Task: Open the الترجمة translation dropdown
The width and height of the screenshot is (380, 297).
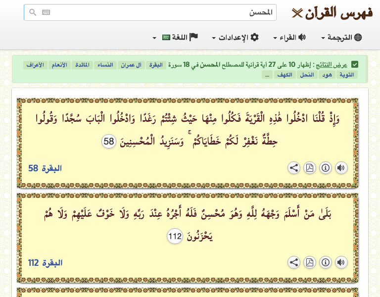Action: 341,38
